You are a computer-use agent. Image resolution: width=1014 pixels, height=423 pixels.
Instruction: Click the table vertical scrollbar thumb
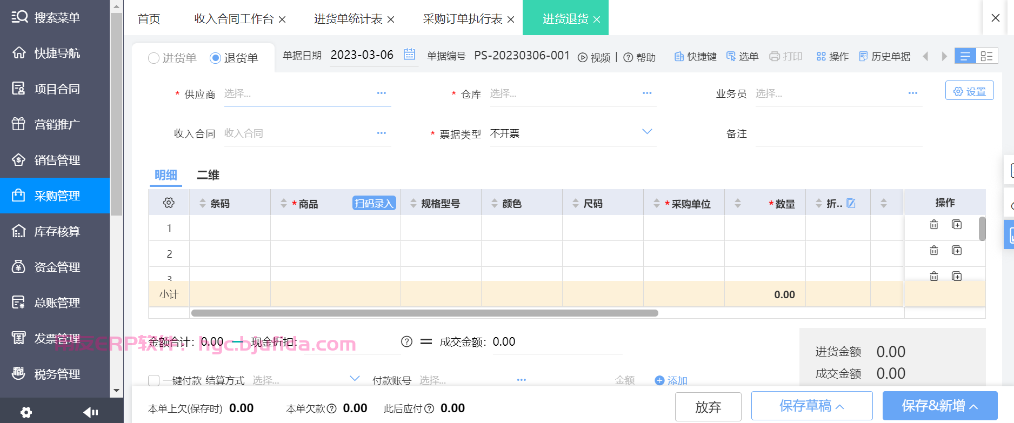(982, 229)
